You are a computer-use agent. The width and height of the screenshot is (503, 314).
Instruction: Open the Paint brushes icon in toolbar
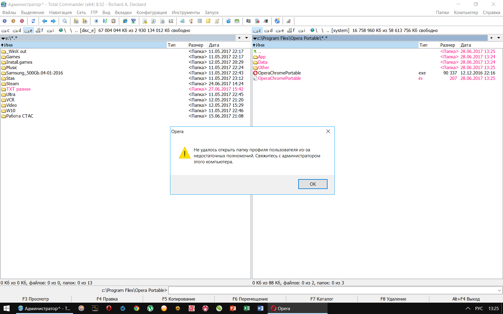click(191, 21)
